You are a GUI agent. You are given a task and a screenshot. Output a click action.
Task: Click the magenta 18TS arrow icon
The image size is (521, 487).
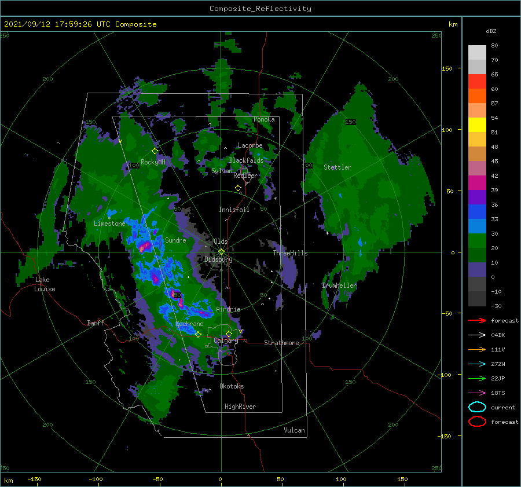tap(477, 393)
